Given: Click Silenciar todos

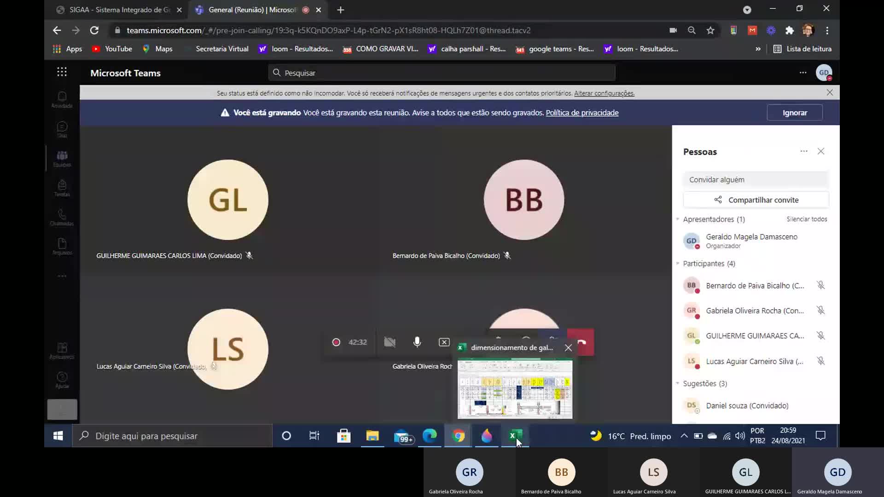Looking at the screenshot, I should pos(807,219).
